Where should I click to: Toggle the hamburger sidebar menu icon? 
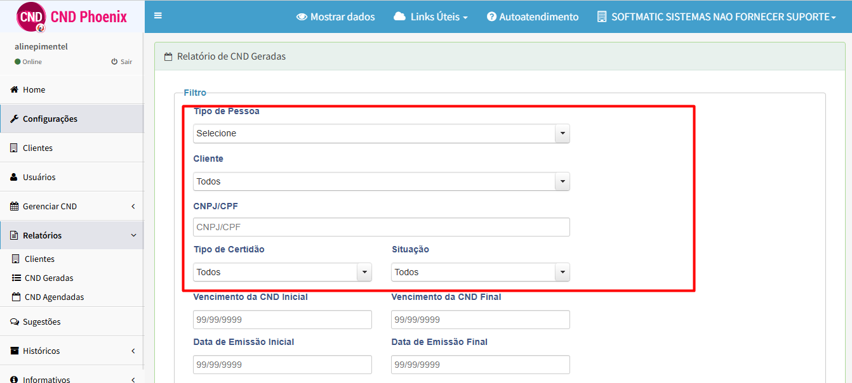(158, 16)
